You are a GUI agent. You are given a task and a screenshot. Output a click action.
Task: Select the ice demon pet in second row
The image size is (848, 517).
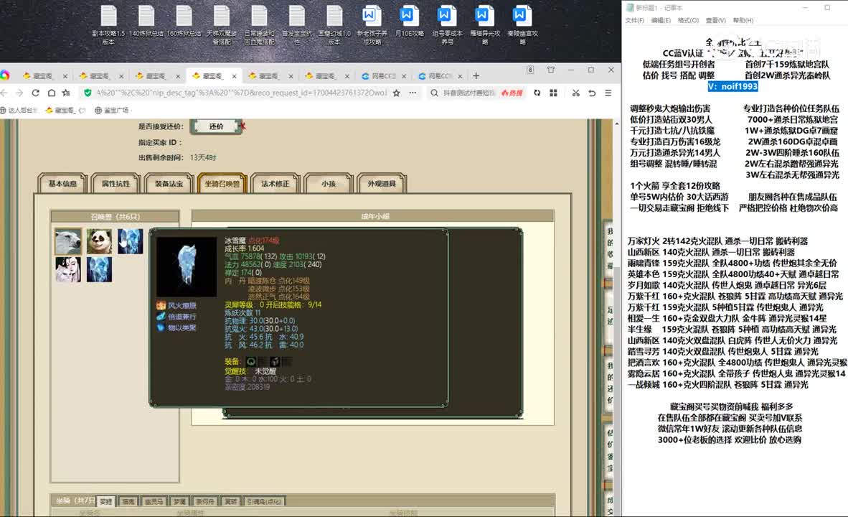coord(99,269)
